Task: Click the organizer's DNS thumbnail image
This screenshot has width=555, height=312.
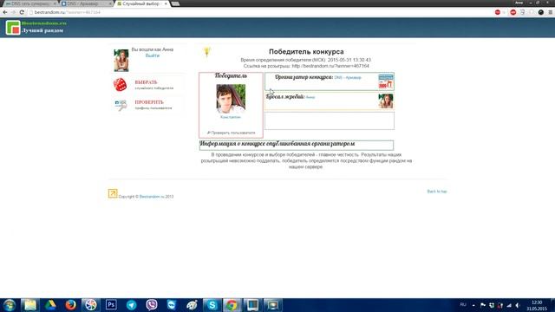Action: click(x=386, y=81)
